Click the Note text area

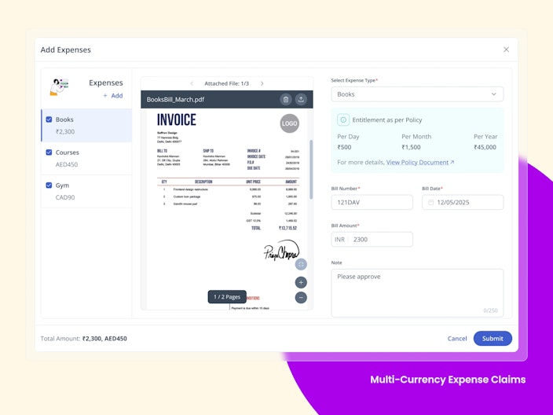(417, 293)
